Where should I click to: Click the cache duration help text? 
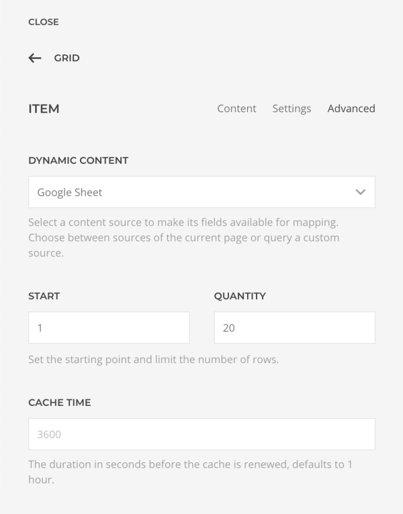coord(190,472)
